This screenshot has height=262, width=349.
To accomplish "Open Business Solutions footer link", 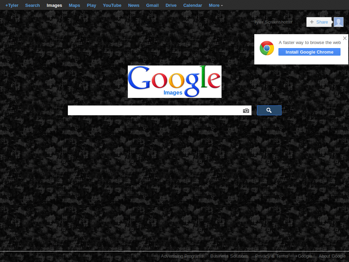I will [229, 256].
